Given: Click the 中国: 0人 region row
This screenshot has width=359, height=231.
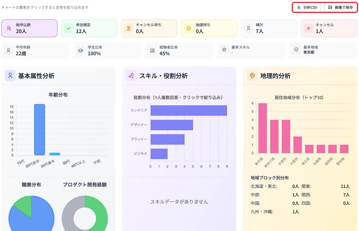Looking at the screenshot, I should tap(275, 203).
